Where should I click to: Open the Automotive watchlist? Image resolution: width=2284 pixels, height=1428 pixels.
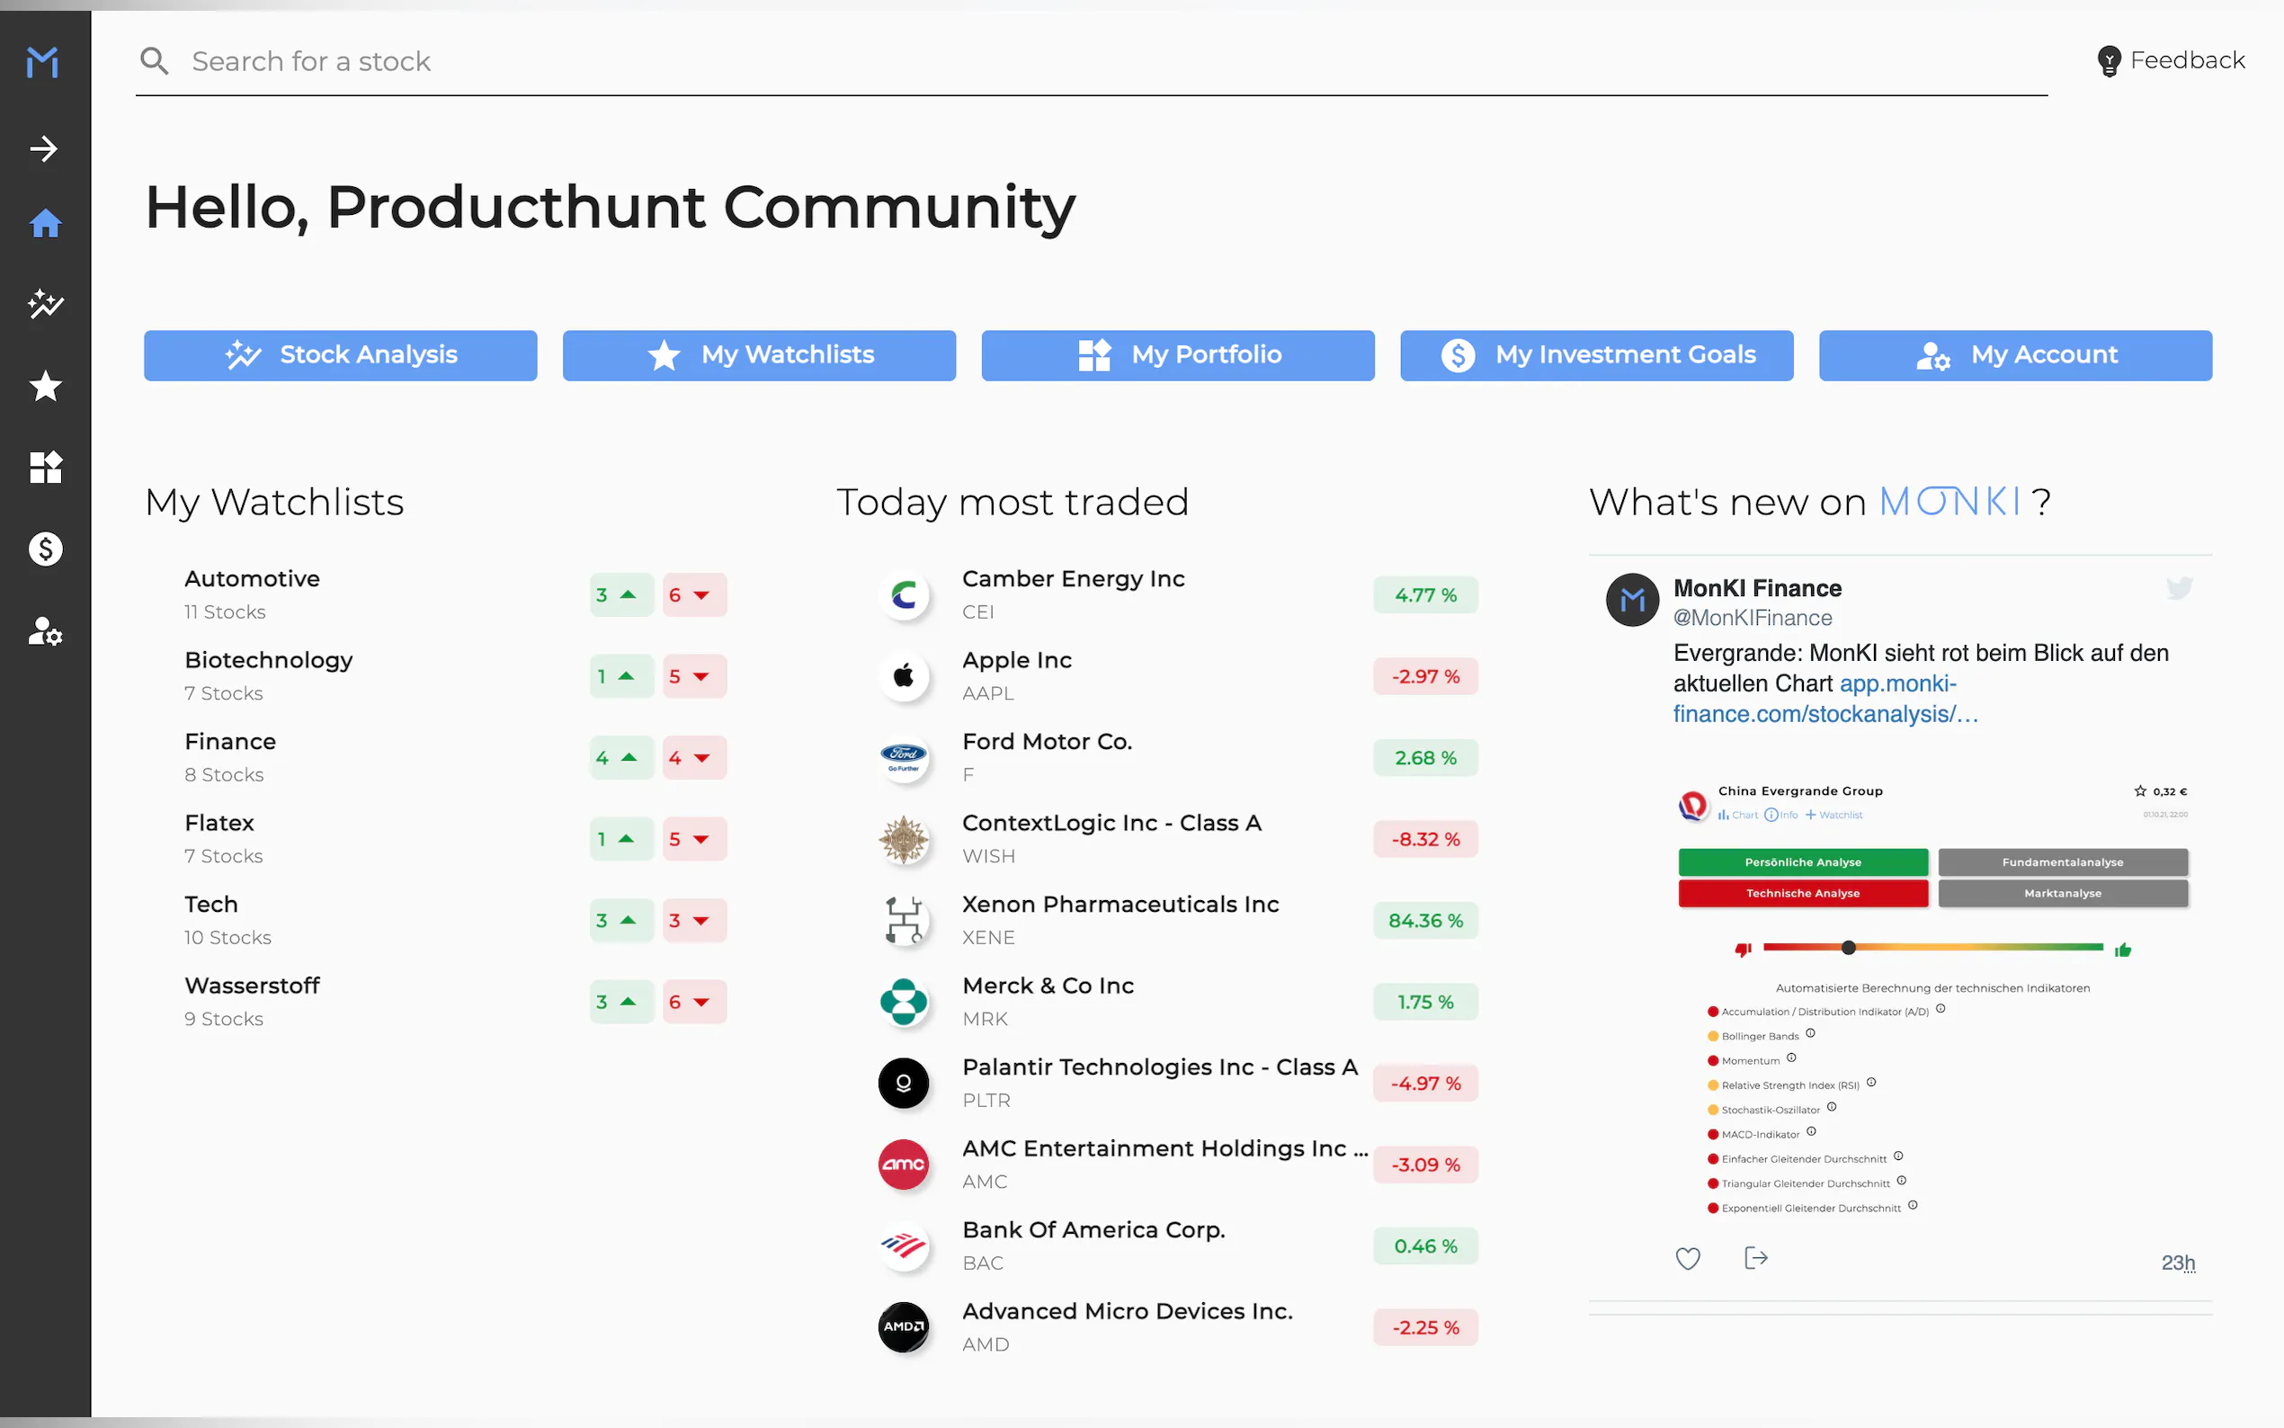pyautogui.click(x=252, y=579)
